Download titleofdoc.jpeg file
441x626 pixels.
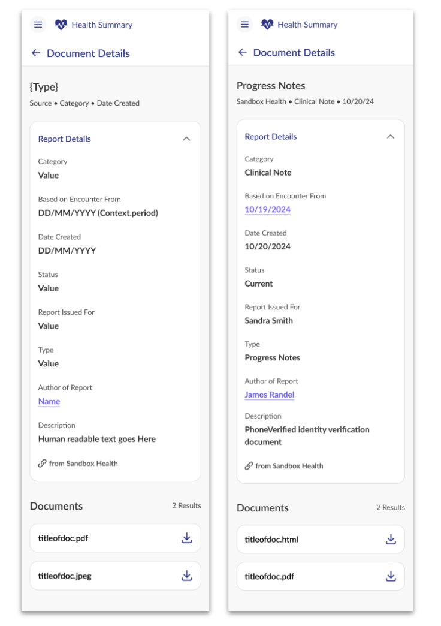[x=187, y=576]
